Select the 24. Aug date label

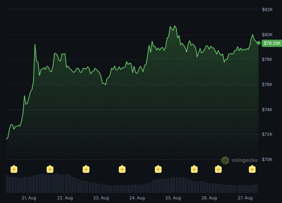(137, 198)
